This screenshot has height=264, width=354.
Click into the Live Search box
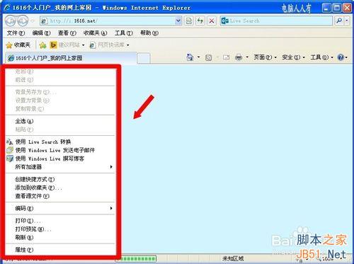[276, 21]
